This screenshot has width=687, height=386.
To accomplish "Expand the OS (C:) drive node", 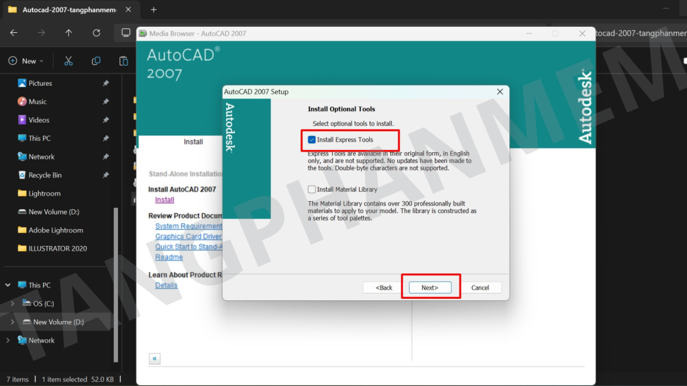I will coord(12,304).
